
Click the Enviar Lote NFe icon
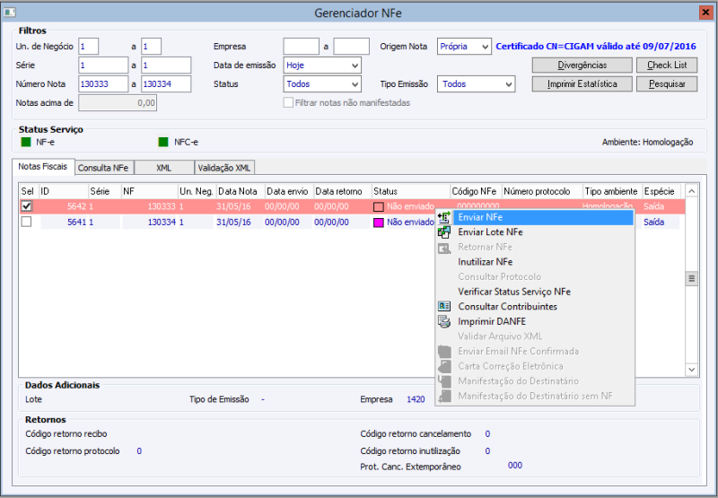[444, 232]
